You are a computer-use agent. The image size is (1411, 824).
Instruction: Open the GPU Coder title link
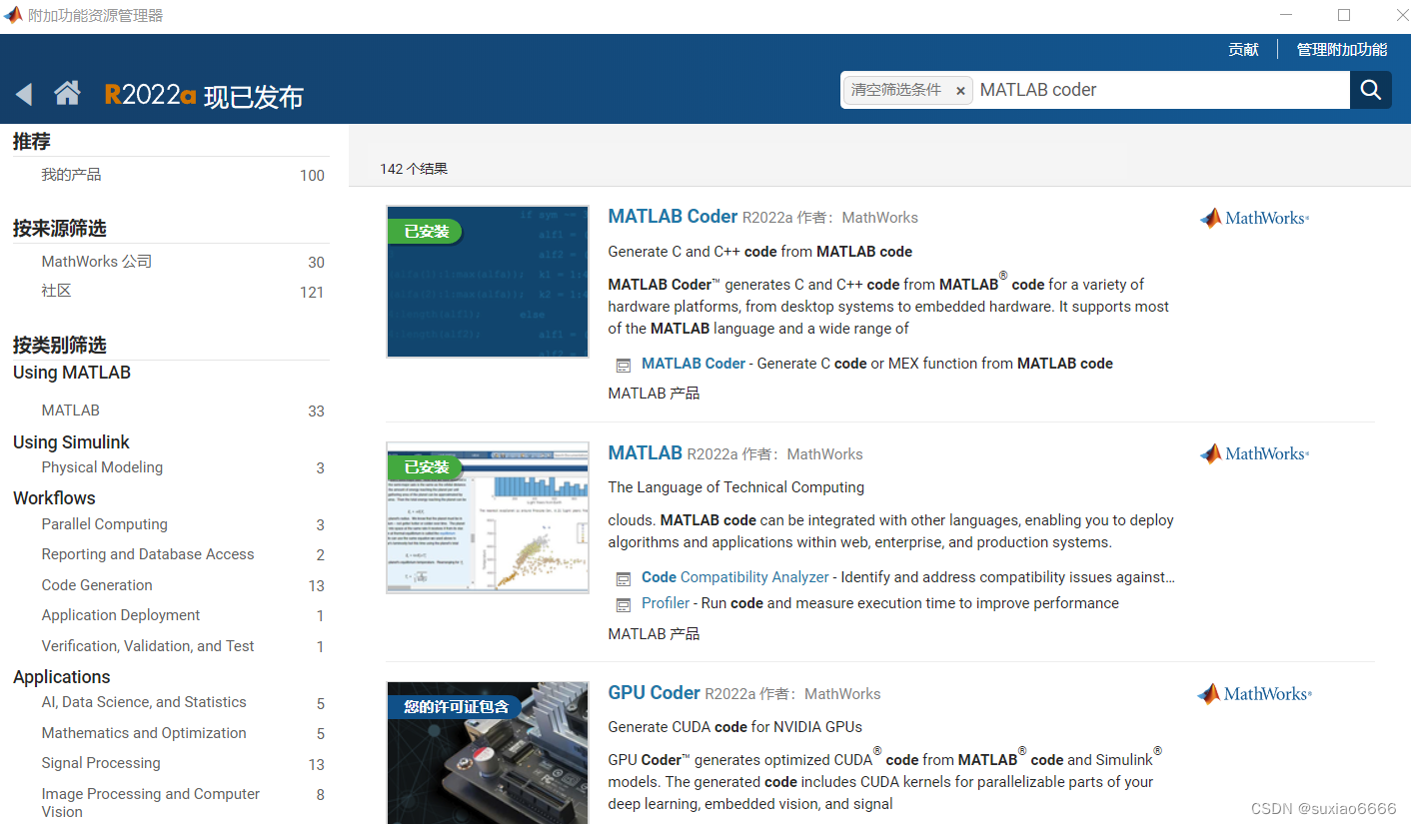coord(654,693)
